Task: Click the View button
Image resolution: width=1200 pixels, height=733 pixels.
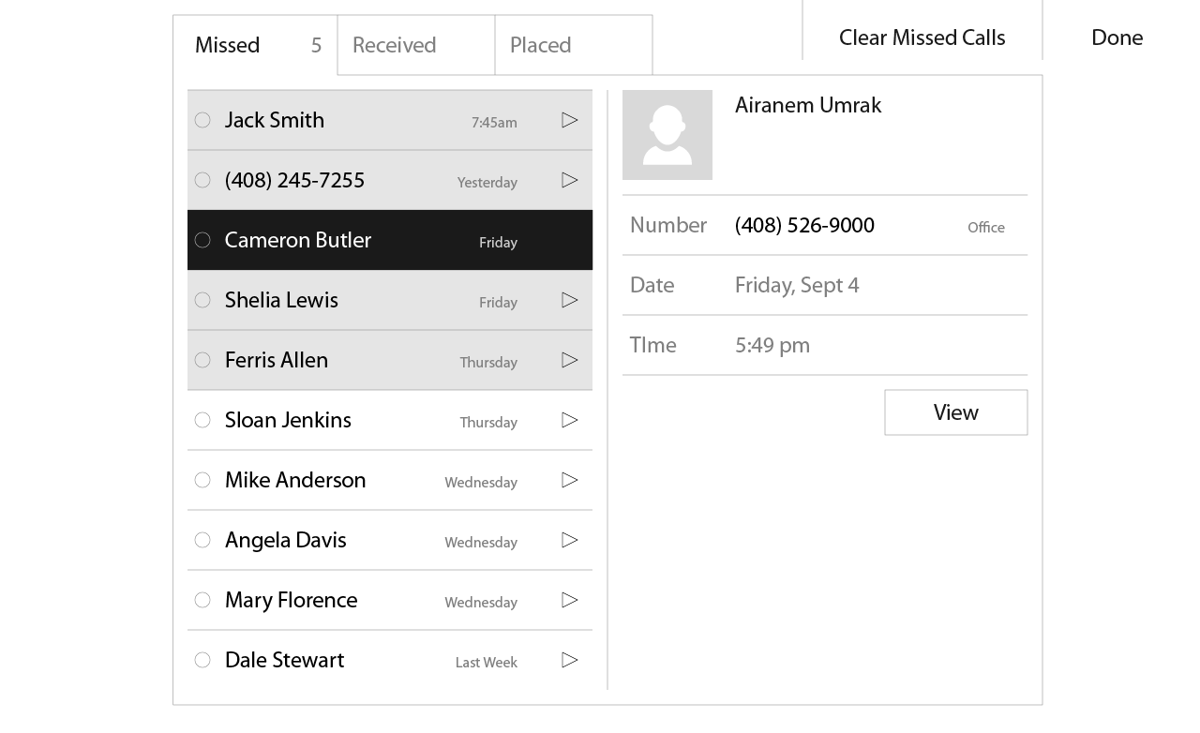Action: tap(956, 412)
